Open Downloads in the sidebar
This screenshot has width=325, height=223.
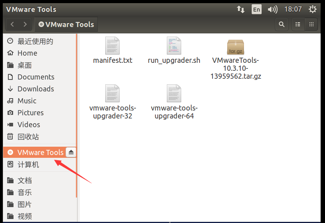(x=40, y=89)
